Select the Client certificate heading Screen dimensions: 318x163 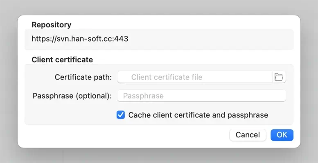click(62, 59)
